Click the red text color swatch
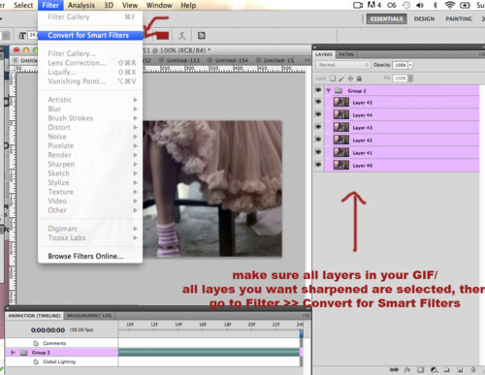Viewport: 485px width, 375px height. coord(163,36)
